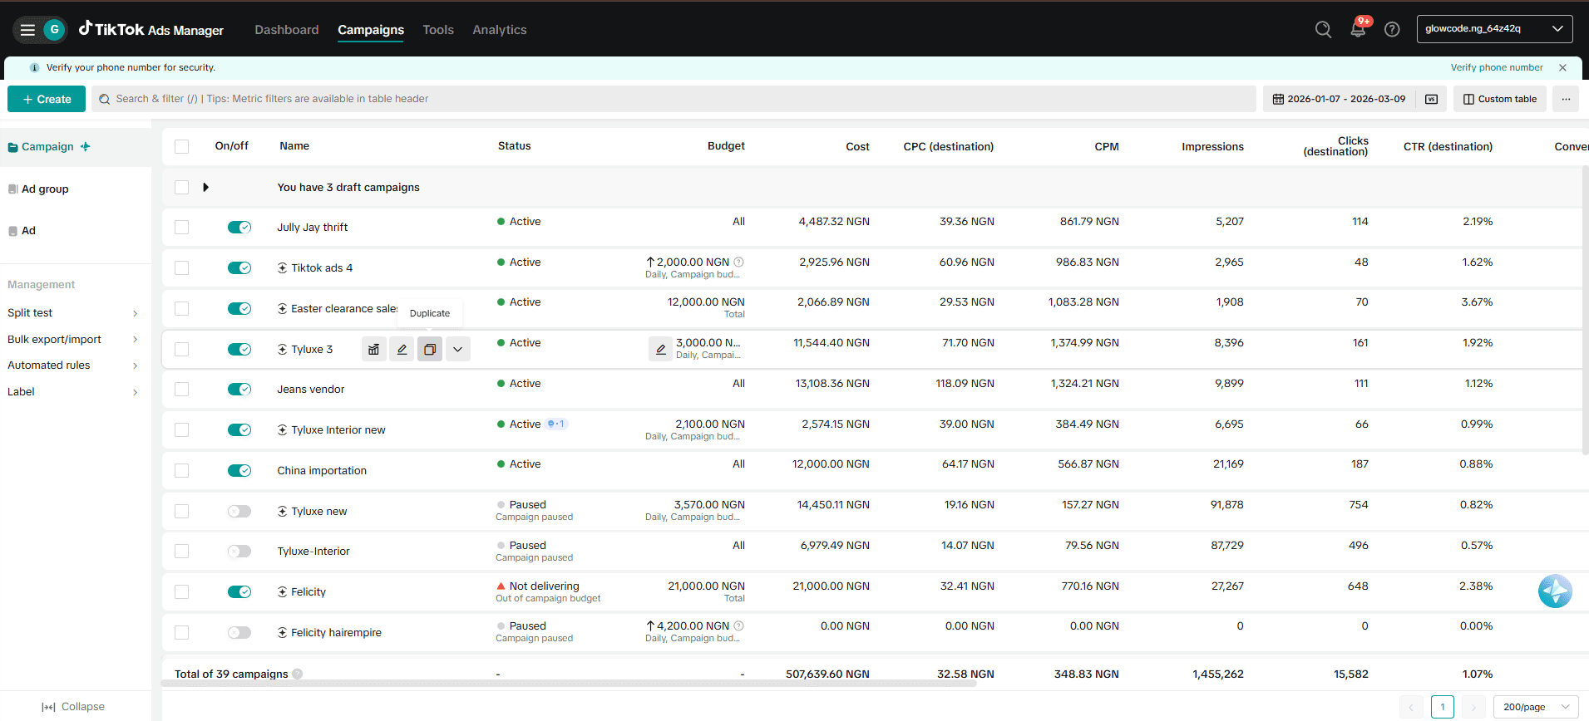Viewport: 1589px width, 721px height.
Task: Enable the Tyluxe new campaign toggle
Action: 239,512
